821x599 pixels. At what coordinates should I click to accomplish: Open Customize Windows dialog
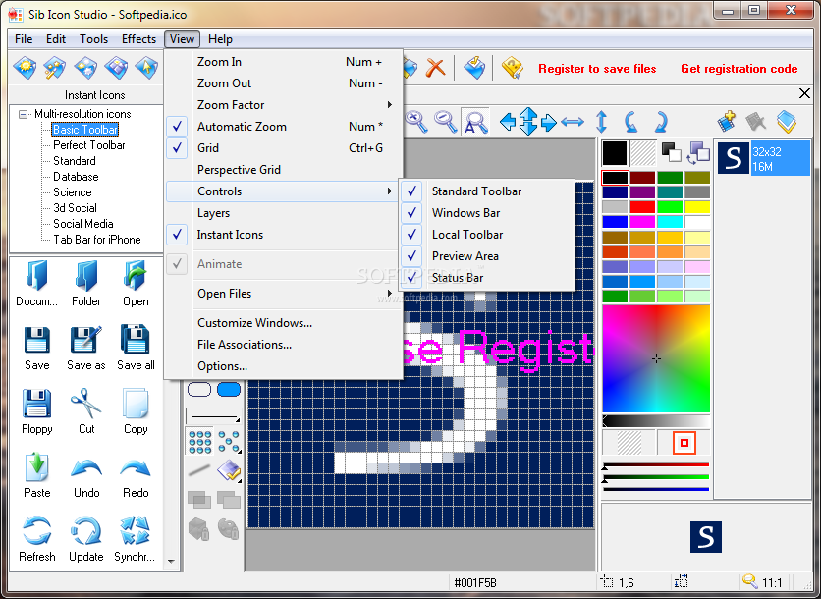coord(283,323)
